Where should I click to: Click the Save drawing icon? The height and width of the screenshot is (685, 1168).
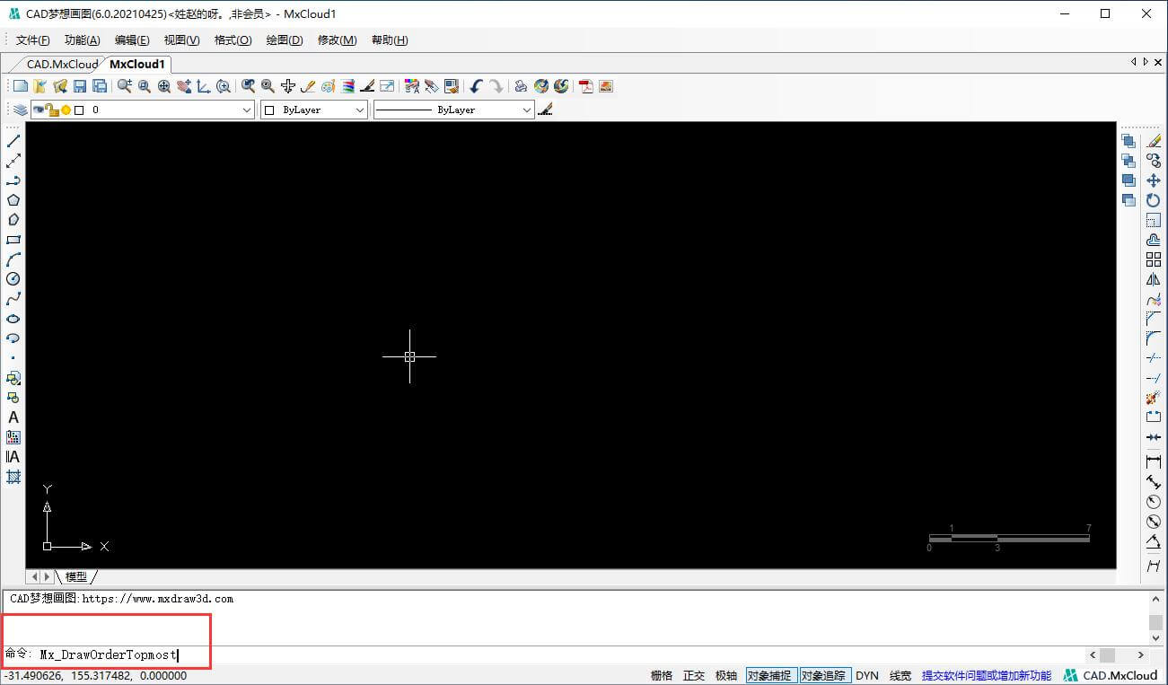pos(79,86)
